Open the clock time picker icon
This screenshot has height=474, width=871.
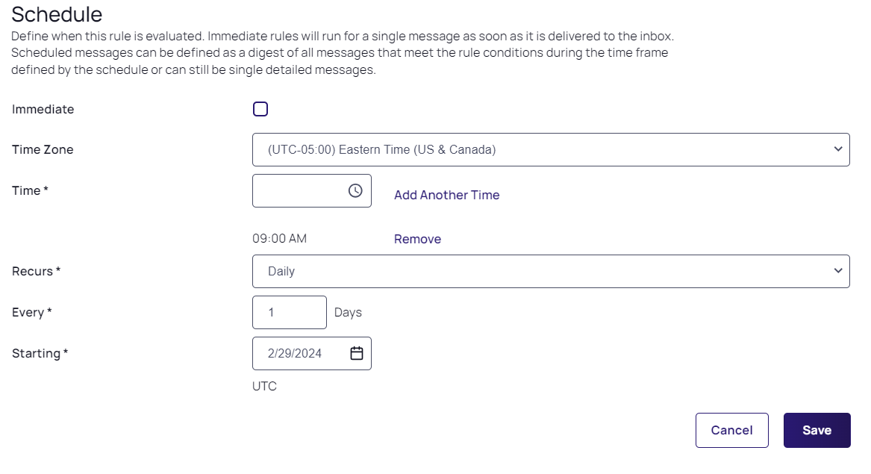click(355, 191)
